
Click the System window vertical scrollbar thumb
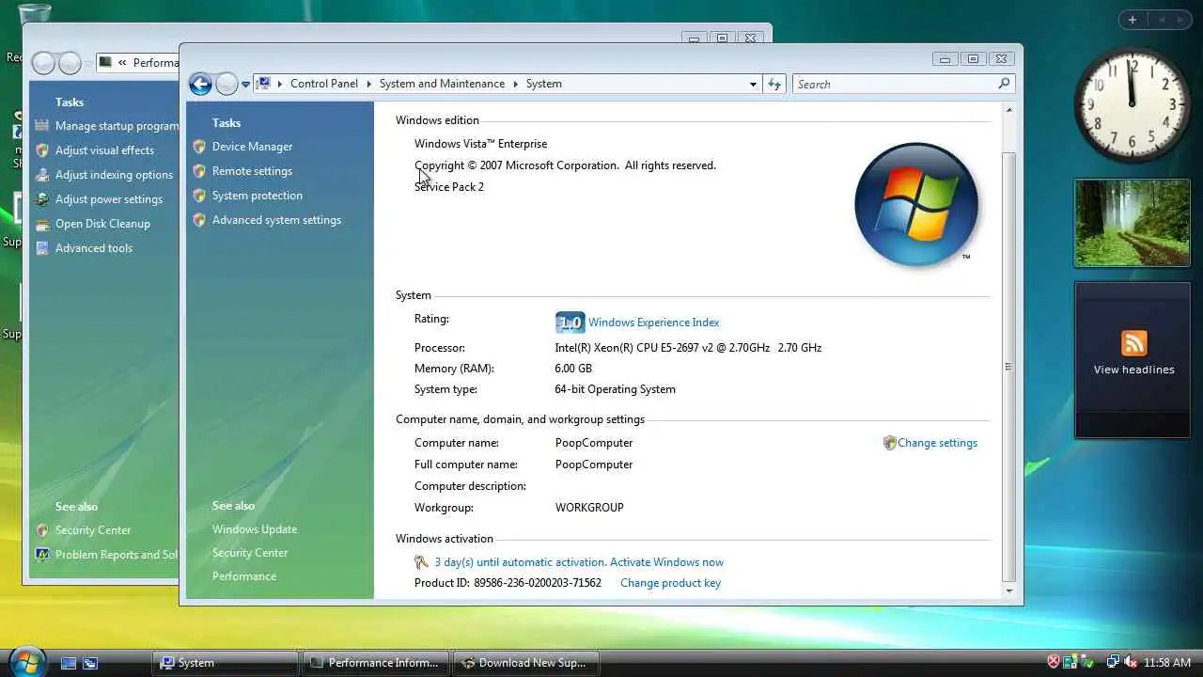pyautogui.click(x=1008, y=367)
